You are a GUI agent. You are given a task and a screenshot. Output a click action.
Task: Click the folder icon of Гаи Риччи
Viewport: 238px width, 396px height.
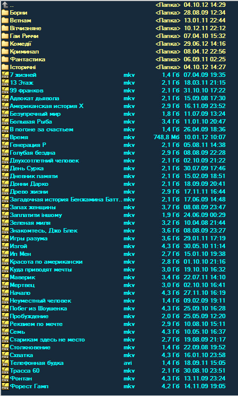click(x=5, y=36)
